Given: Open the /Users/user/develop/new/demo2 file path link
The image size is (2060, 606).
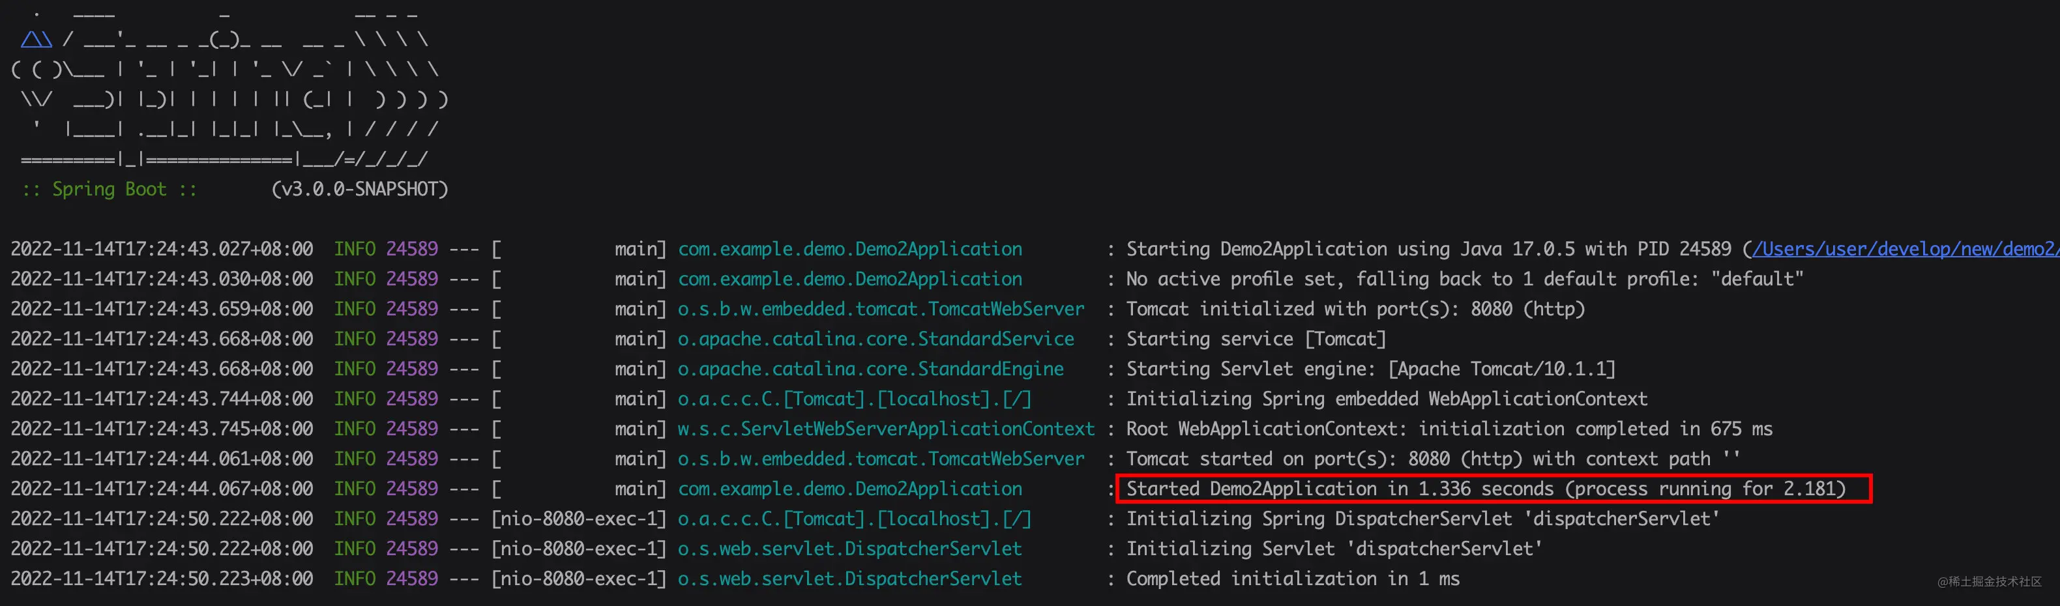Looking at the screenshot, I should pos(1905,250).
